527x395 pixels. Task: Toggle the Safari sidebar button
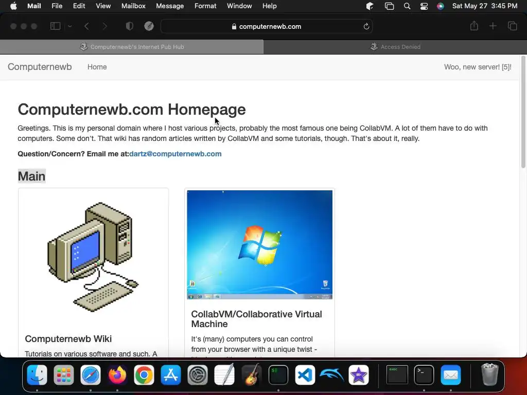coord(55,26)
